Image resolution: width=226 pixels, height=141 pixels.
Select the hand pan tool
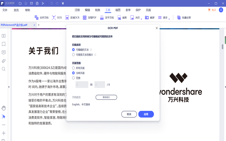pos(4,108)
